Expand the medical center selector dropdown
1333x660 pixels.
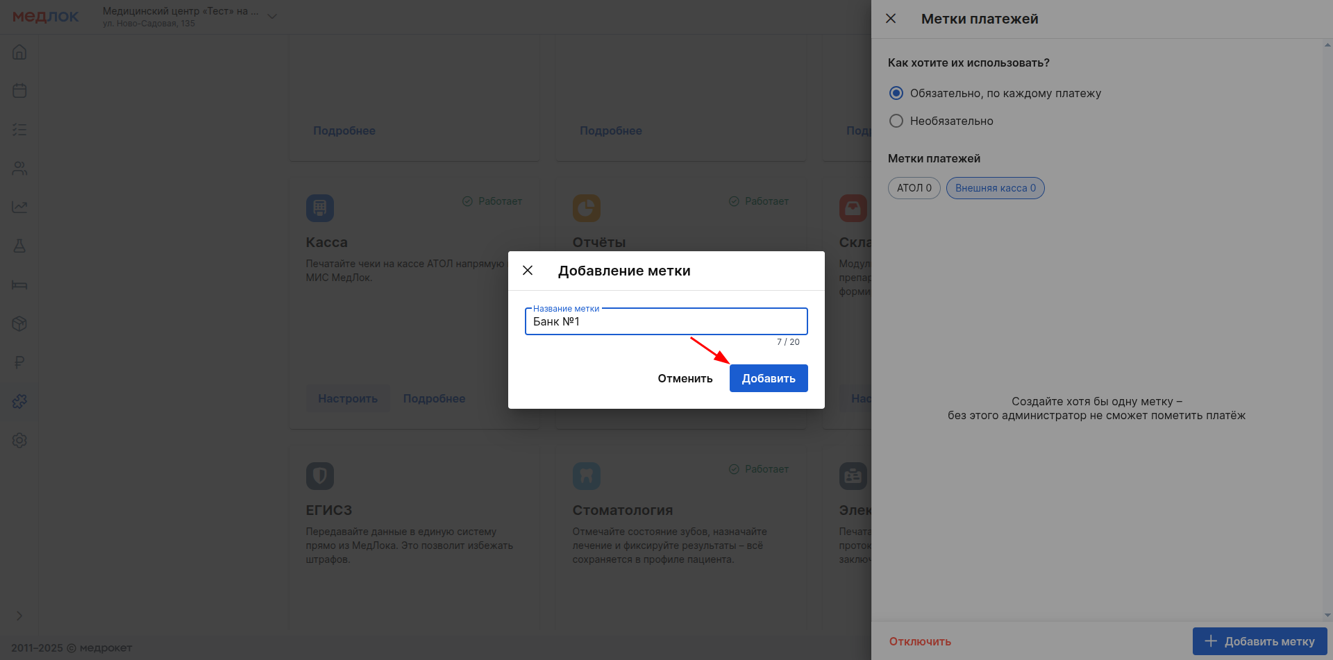[272, 17]
